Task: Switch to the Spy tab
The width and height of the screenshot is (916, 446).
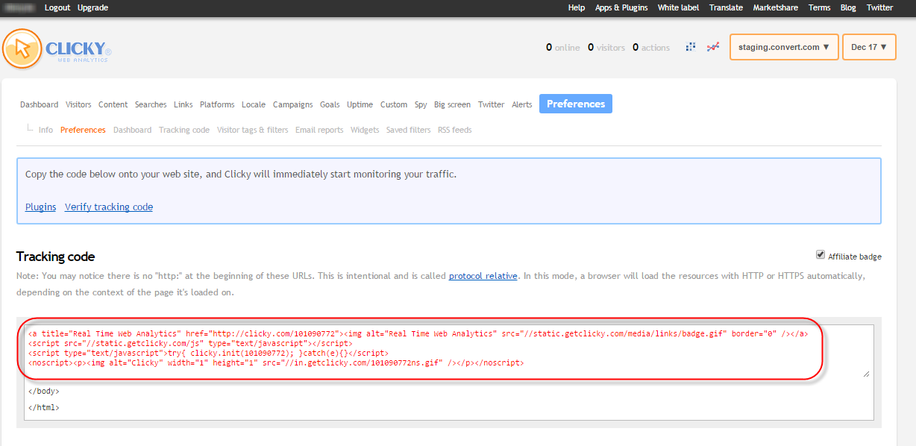Action: pos(421,104)
